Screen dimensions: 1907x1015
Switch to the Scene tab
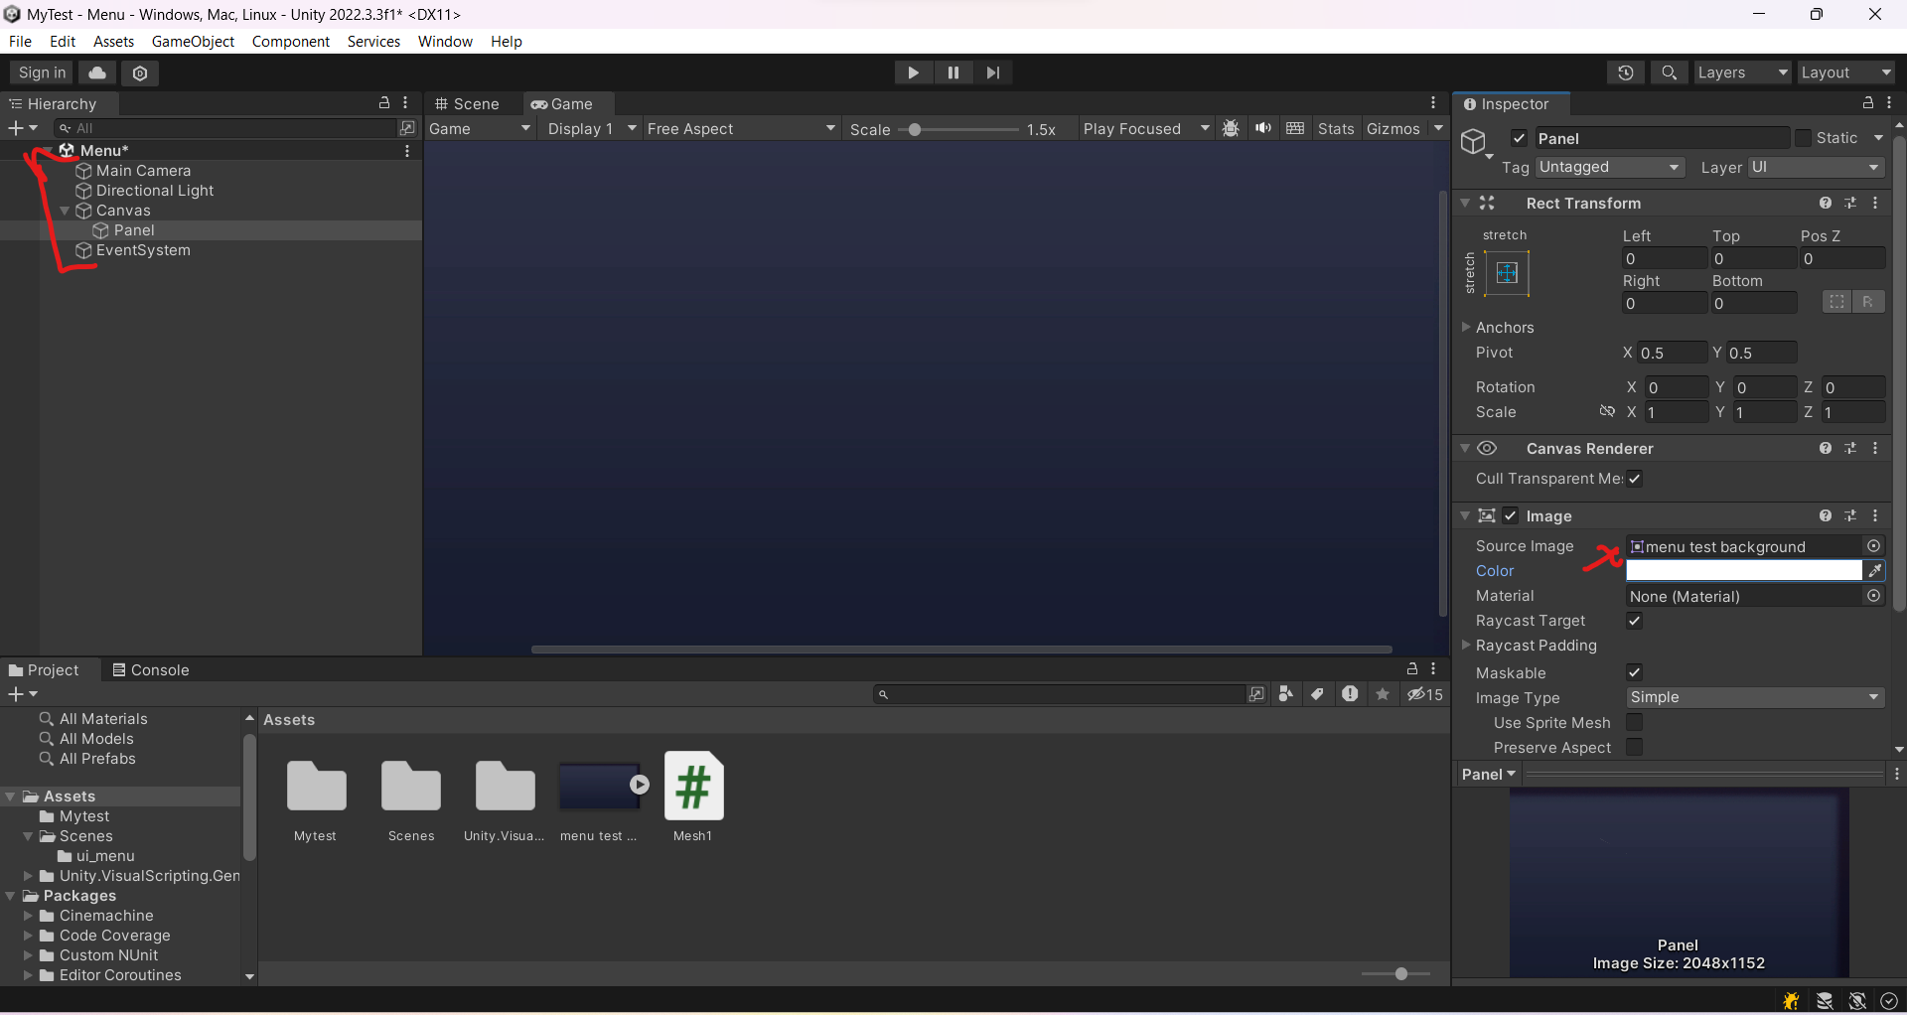(468, 103)
